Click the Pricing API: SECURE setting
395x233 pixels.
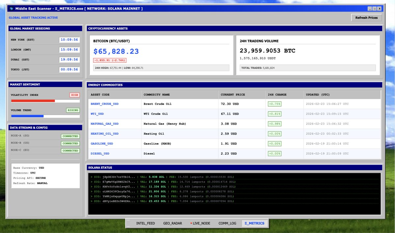pyautogui.click(x=30, y=178)
